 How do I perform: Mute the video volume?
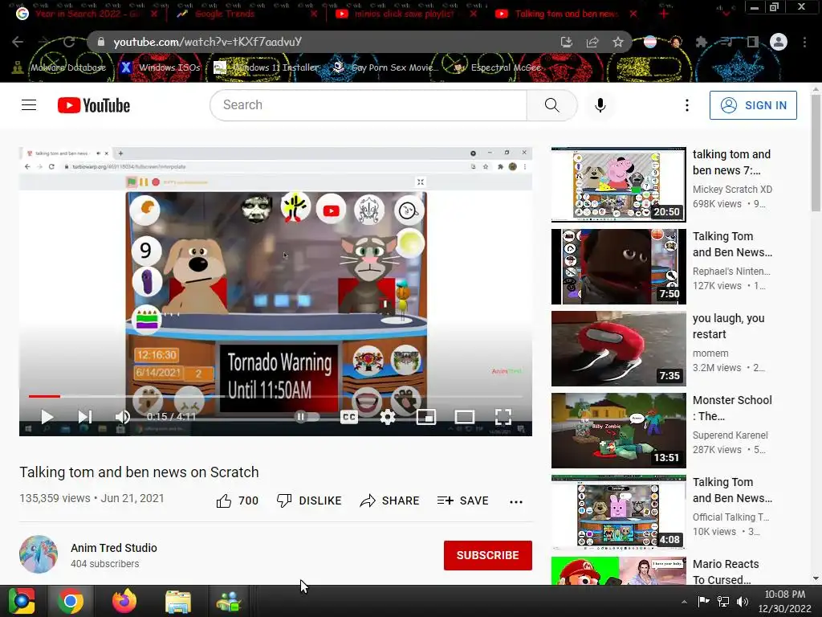[x=122, y=417]
